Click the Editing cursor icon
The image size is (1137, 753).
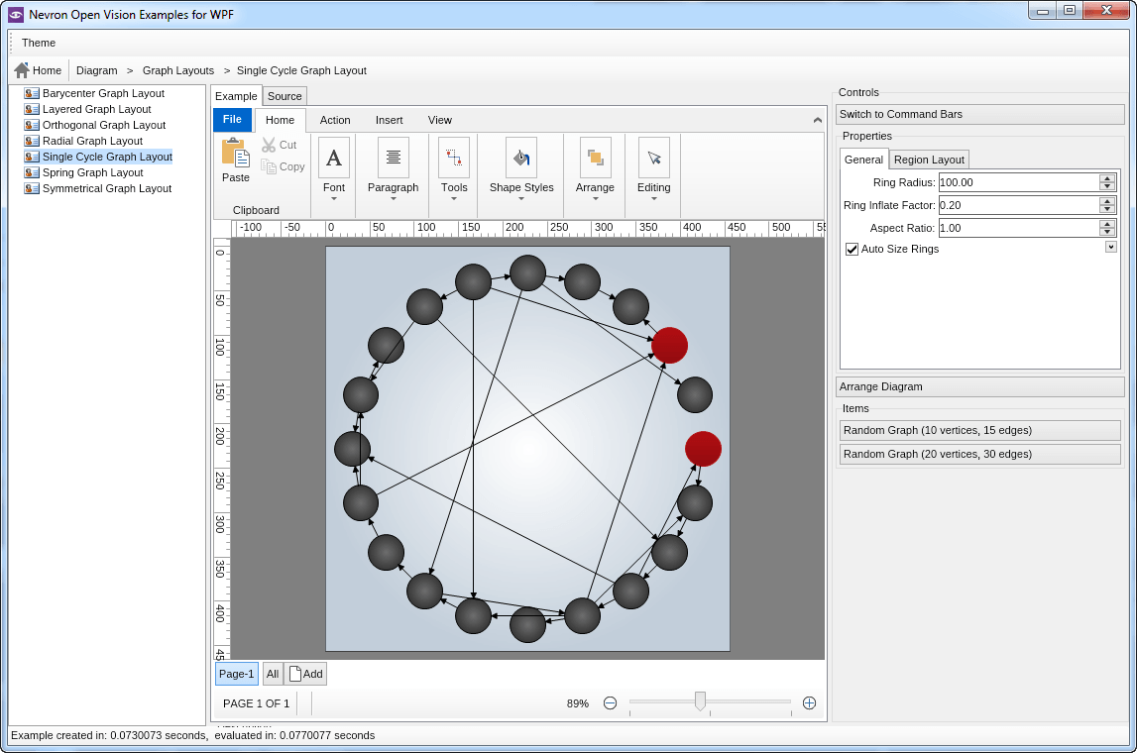tap(653, 158)
